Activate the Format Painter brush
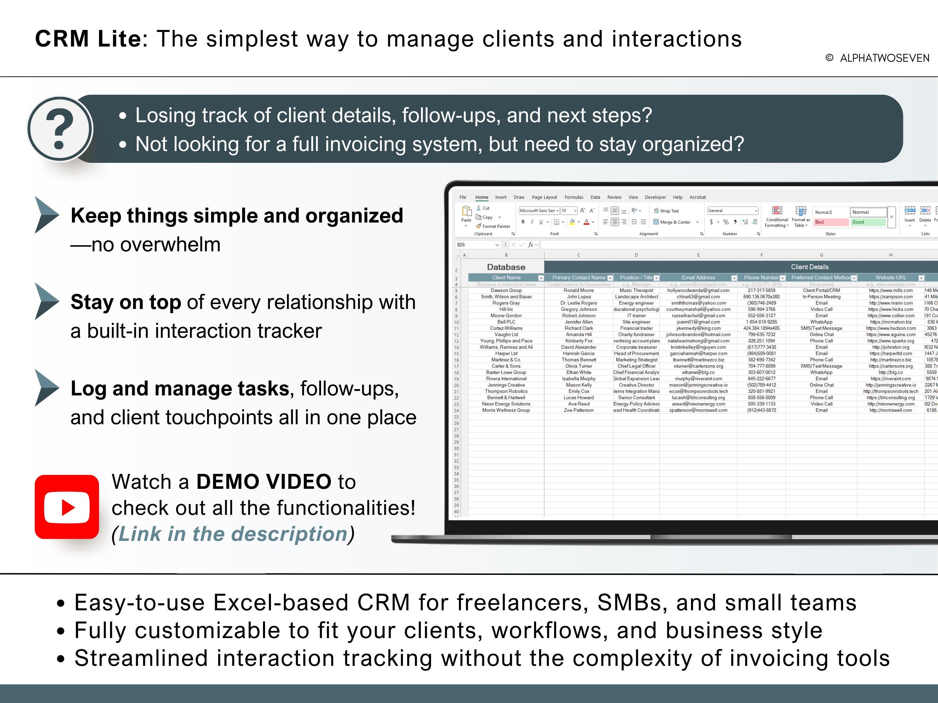Screen dimensions: 938x703 click(x=479, y=226)
